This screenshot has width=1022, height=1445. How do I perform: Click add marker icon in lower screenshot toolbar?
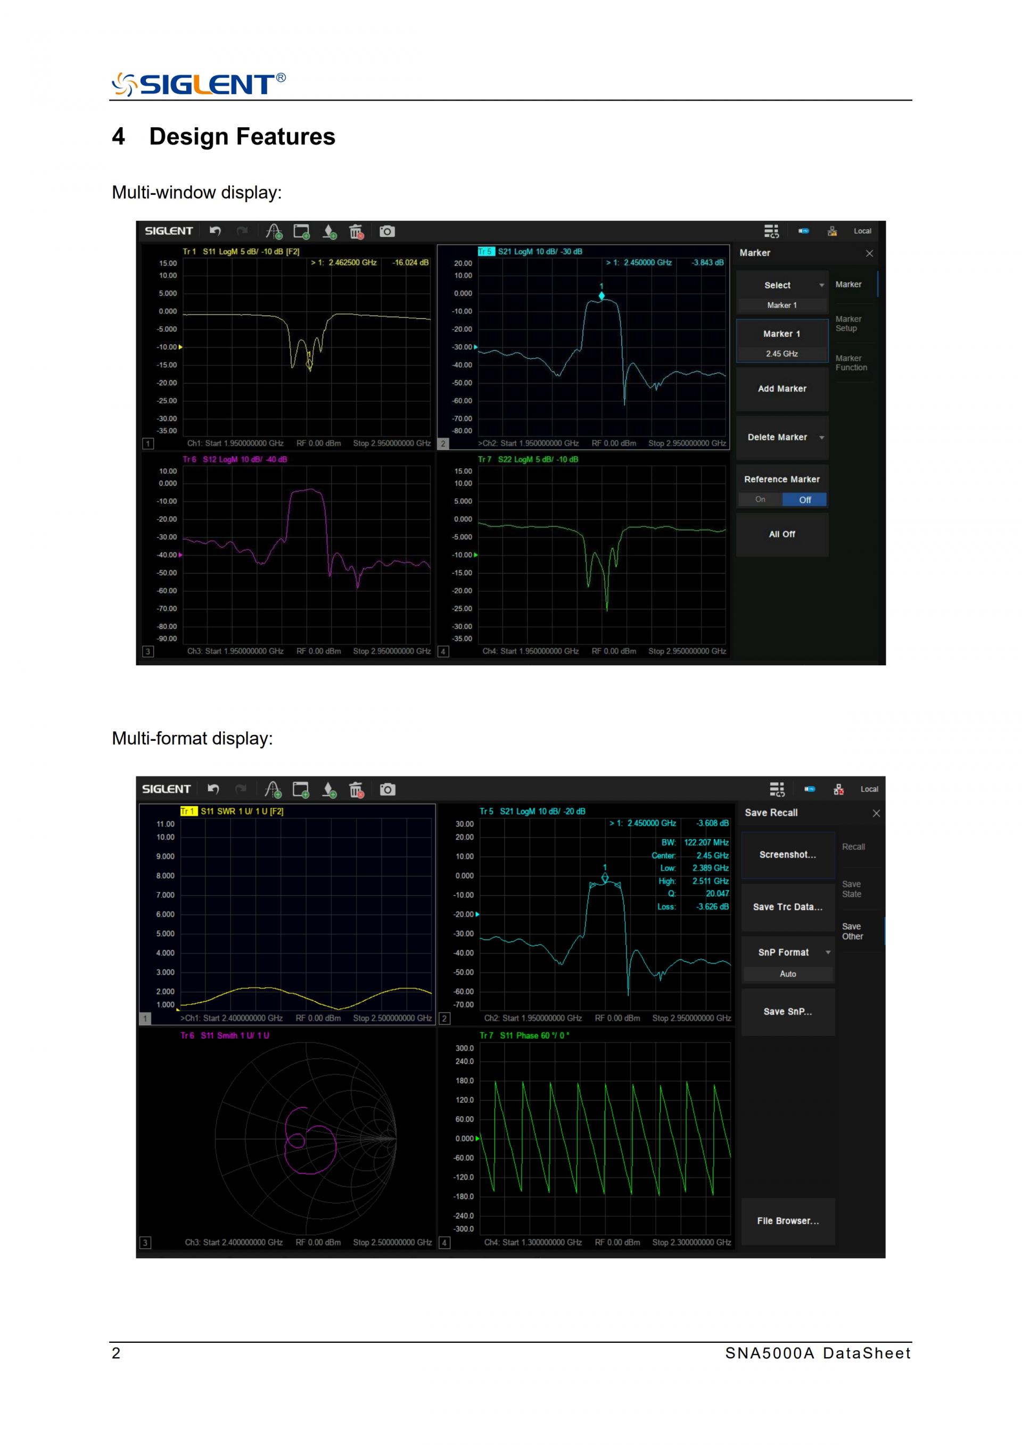tap(329, 790)
